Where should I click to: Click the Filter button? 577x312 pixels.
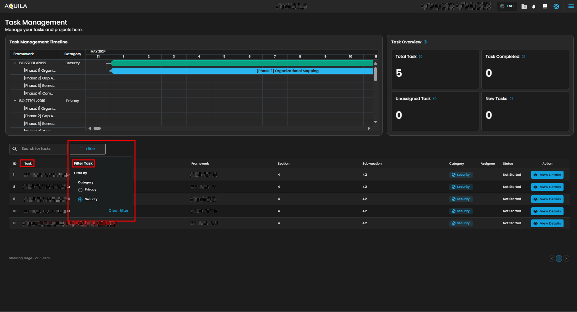pos(88,149)
